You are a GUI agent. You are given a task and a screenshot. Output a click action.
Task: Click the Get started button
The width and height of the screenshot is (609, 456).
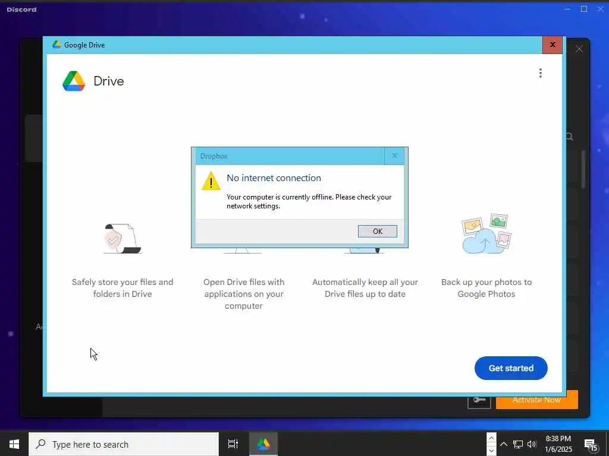tap(511, 368)
